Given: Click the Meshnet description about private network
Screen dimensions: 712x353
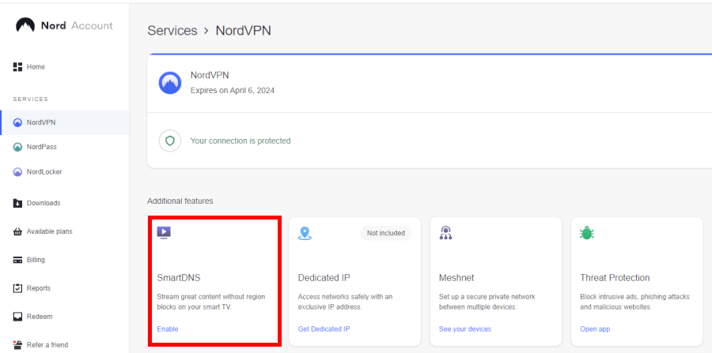Looking at the screenshot, I should 487,302.
